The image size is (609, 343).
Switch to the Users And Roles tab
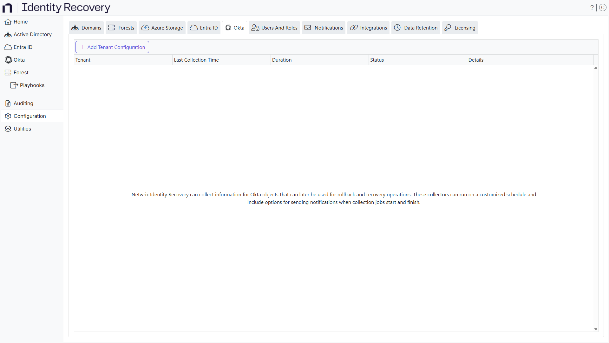(274, 28)
